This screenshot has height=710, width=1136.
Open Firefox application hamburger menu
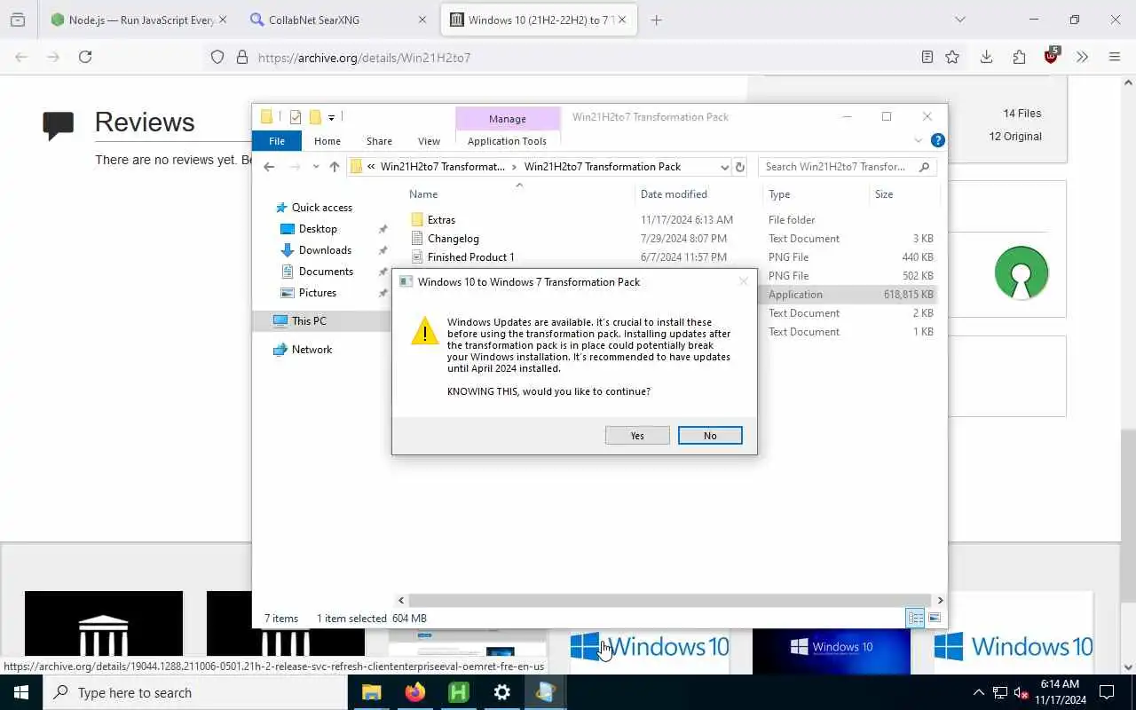pos(1115,57)
